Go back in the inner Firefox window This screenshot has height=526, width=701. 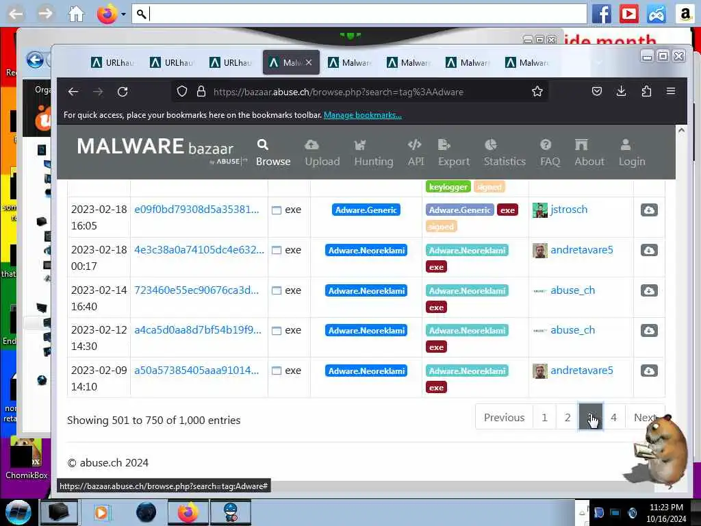coord(73,92)
